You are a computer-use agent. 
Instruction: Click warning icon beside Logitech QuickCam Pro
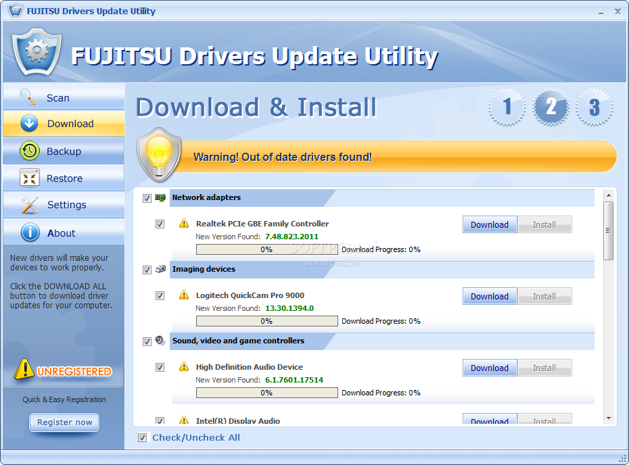(184, 295)
